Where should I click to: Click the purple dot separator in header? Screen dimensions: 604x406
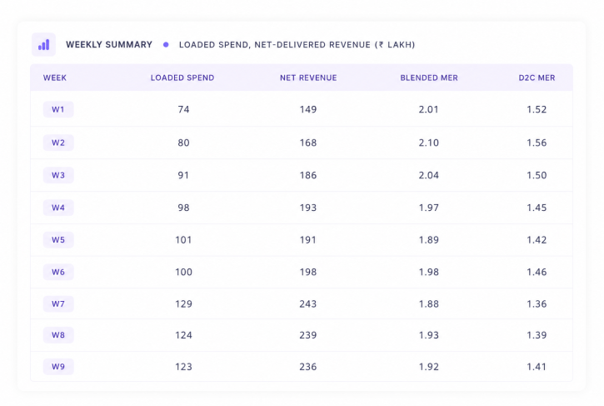click(x=166, y=45)
